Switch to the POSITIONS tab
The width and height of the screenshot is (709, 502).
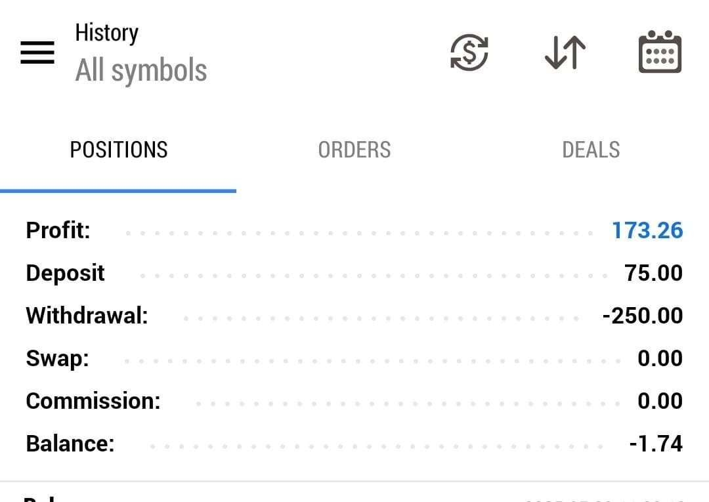[x=119, y=150]
